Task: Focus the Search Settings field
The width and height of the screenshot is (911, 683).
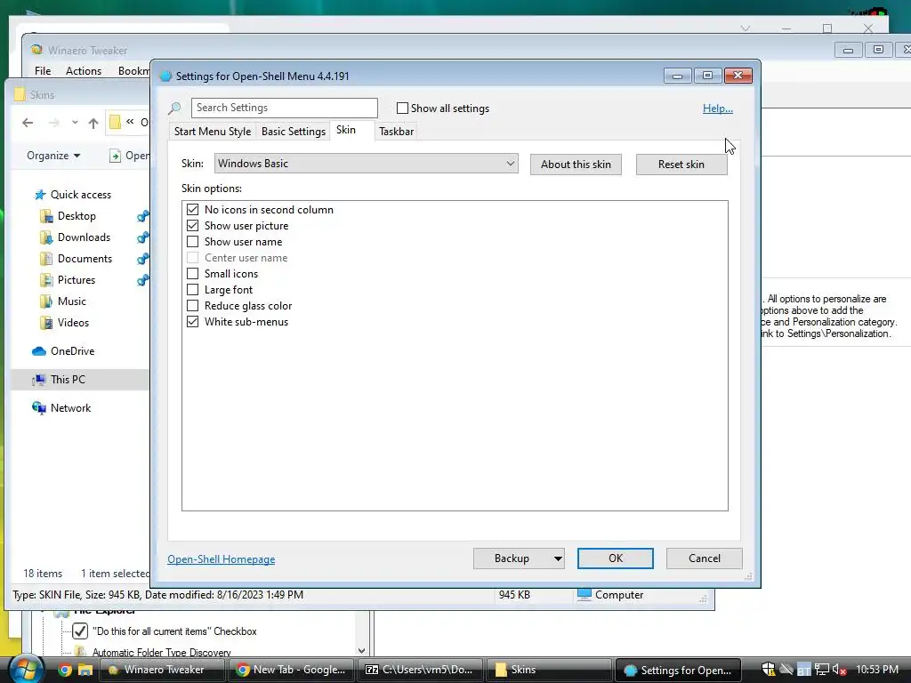Action: point(284,108)
